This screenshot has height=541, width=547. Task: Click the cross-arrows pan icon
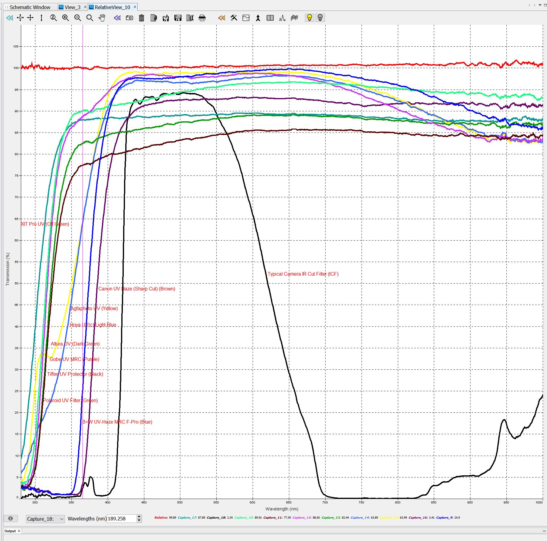30,18
